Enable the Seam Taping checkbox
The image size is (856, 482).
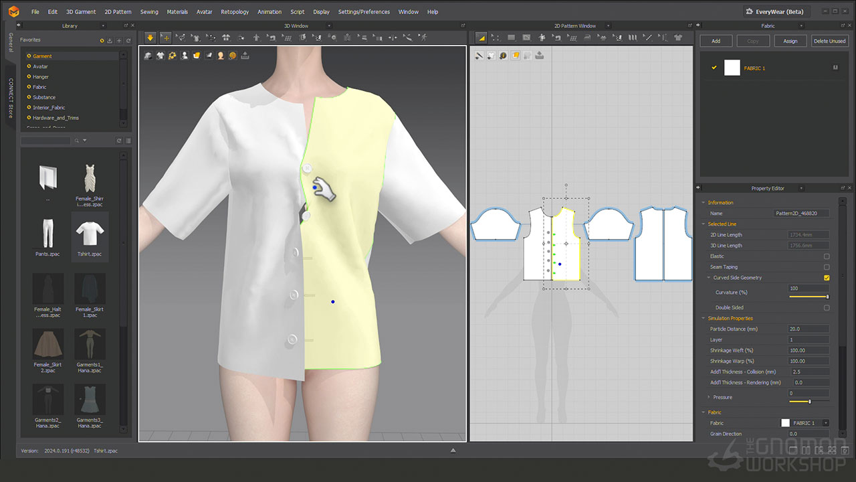point(827,267)
